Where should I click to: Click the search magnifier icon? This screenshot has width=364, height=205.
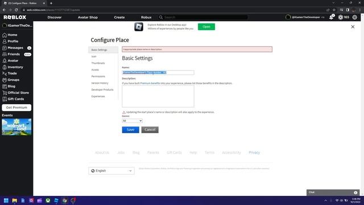161,18
